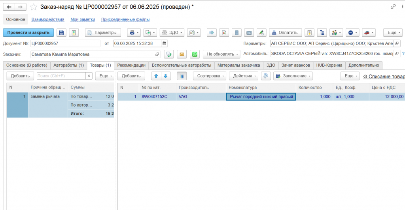Click the move row down arrow
The image size is (405, 210).
(166, 76)
